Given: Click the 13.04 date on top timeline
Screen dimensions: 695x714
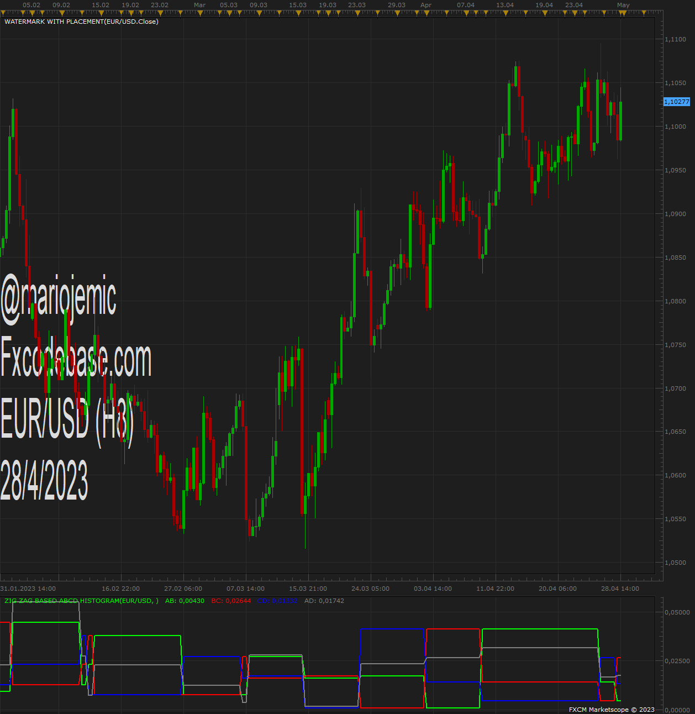Looking at the screenshot, I should (x=505, y=5).
